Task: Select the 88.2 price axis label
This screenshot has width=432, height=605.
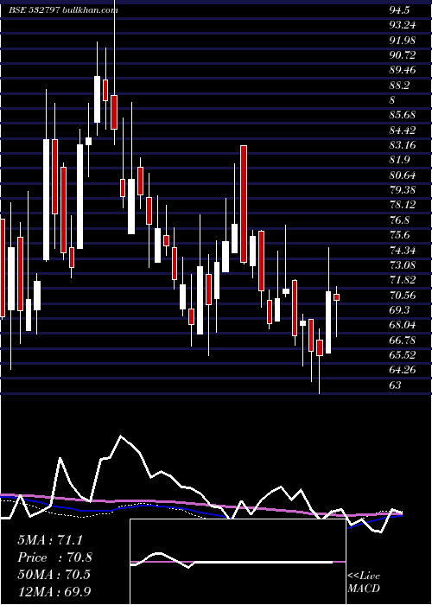Action: [399, 86]
